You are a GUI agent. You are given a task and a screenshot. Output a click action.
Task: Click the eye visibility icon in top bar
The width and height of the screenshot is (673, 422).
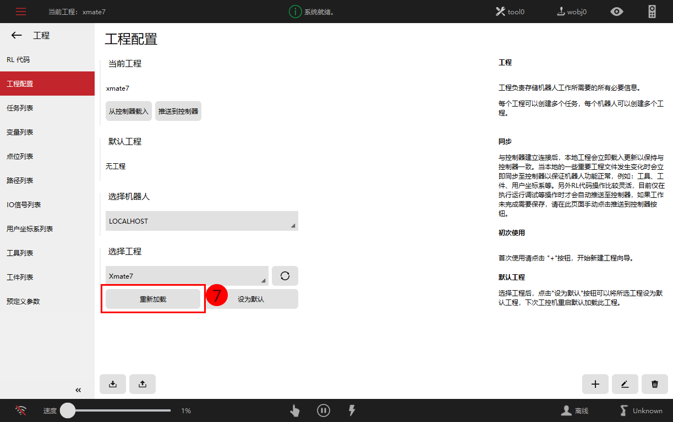(617, 11)
